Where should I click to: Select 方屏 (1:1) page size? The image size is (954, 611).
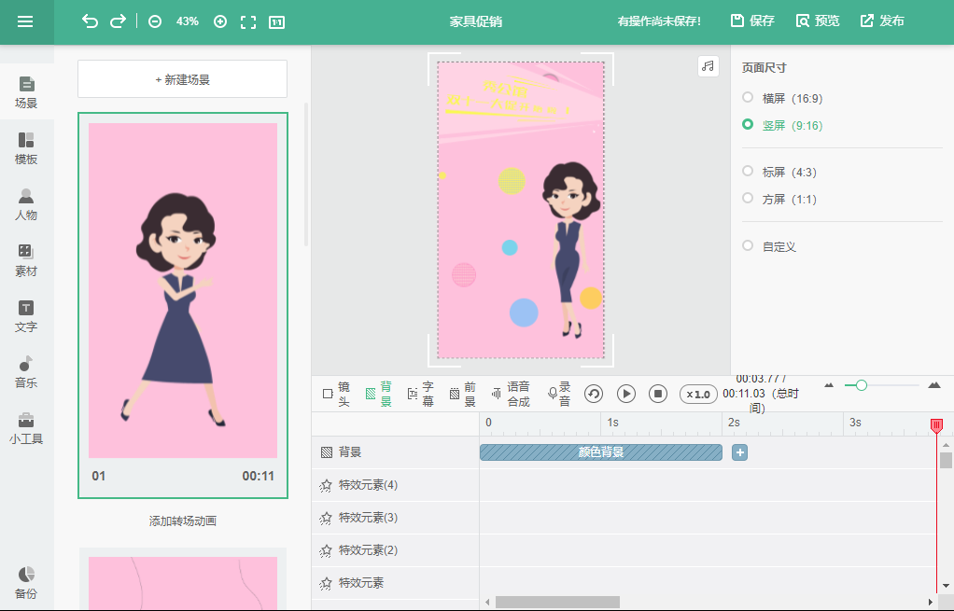click(x=779, y=199)
